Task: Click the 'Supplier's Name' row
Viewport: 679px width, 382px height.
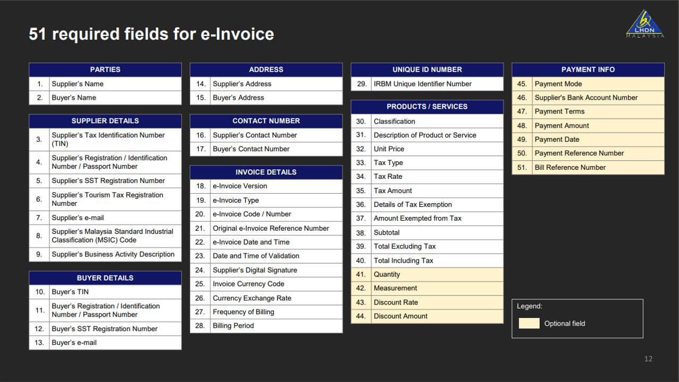Action: pos(105,84)
